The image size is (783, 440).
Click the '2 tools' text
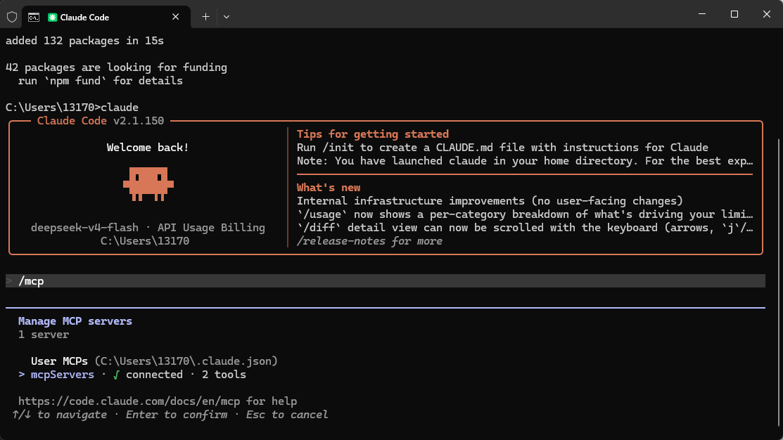tap(224, 375)
